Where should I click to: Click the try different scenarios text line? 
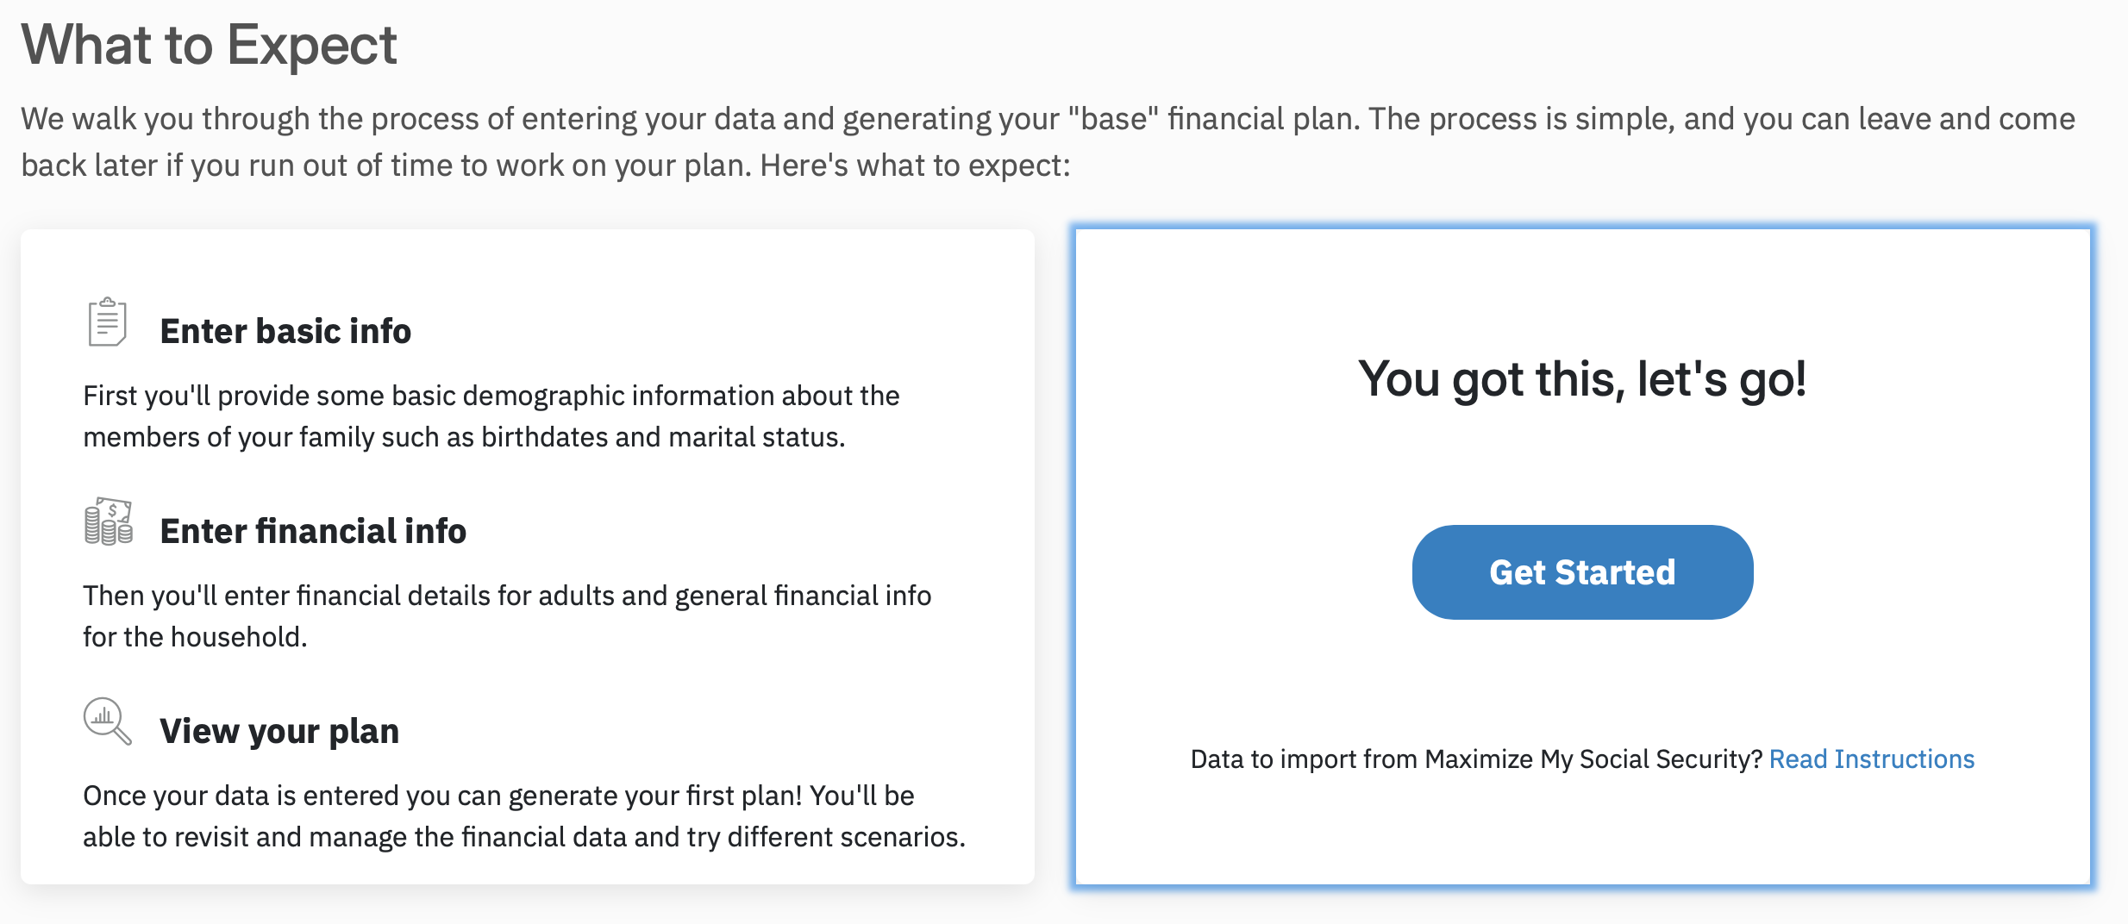(524, 837)
